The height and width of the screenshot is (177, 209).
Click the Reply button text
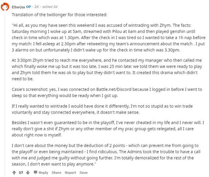43,172
